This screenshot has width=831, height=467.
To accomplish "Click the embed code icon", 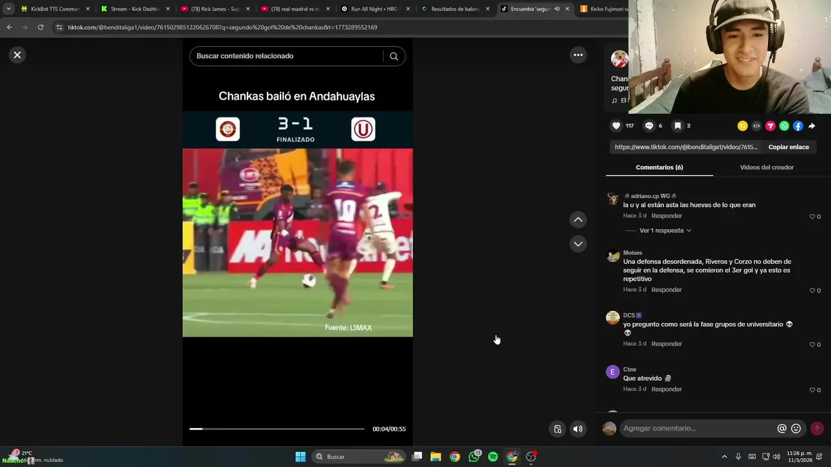I will (756, 126).
